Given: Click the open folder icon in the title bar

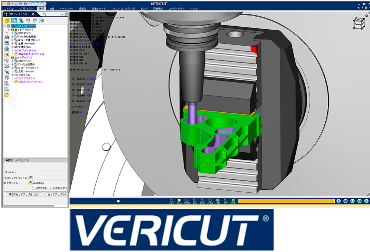Looking at the screenshot, I should tap(4, 4).
